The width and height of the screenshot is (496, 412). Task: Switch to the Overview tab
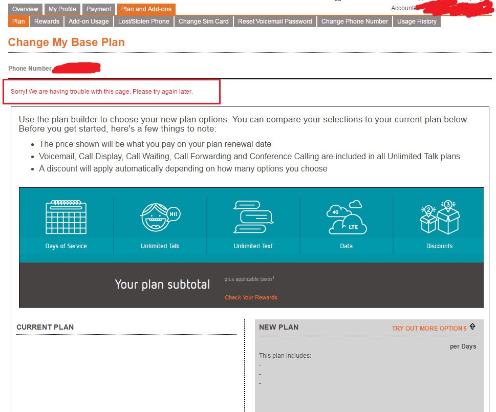(25, 9)
